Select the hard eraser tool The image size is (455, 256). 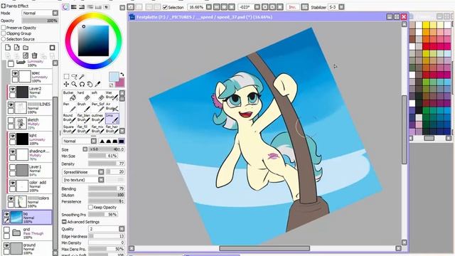tap(84, 95)
